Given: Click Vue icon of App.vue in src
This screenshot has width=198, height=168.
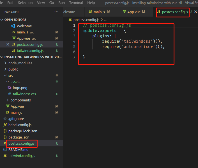Looking at the screenshot, I should coord(8,106).
